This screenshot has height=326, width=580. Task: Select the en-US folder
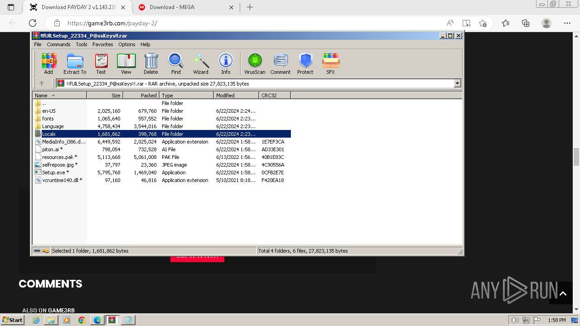pyautogui.click(x=162, y=111)
